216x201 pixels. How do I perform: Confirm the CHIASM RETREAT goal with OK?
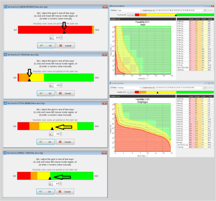(x=46, y=45)
